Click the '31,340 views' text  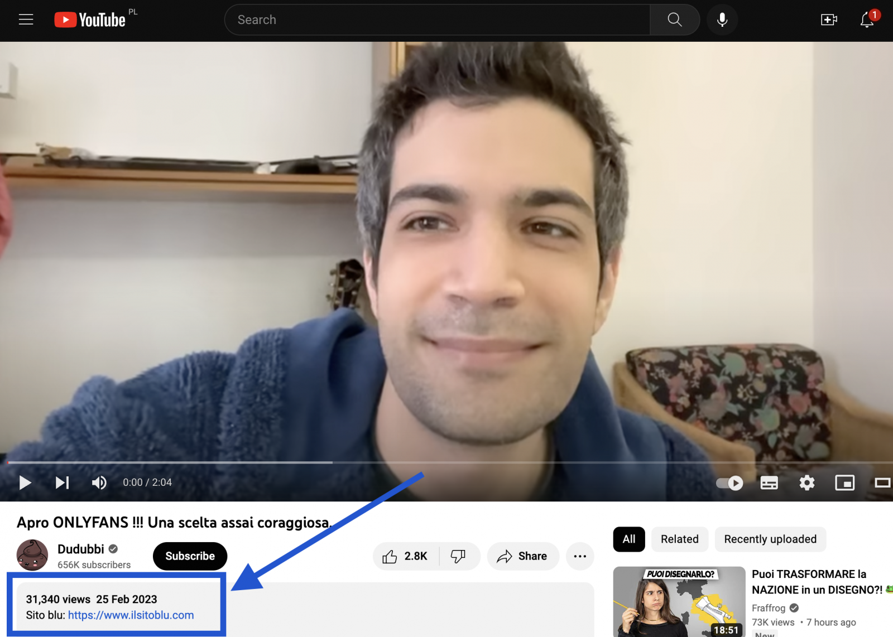(x=58, y=599)
